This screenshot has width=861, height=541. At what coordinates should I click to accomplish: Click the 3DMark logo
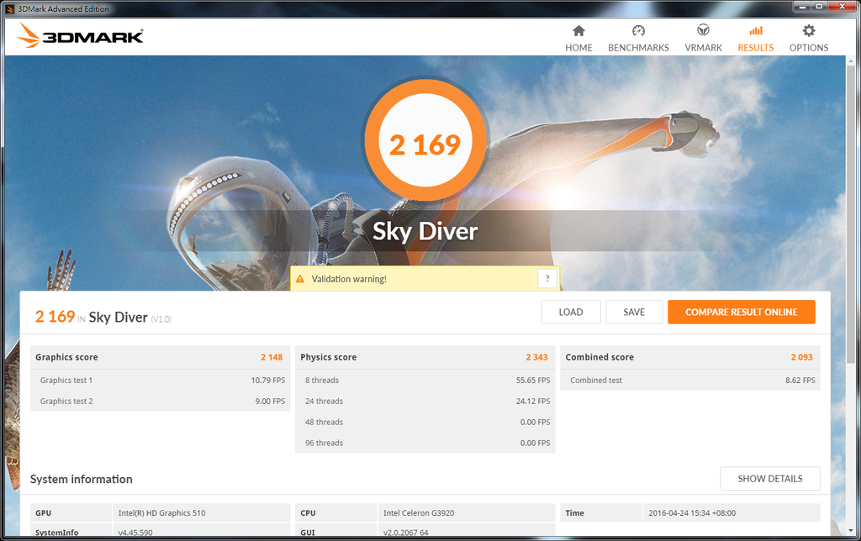click(x=81, y=36)
